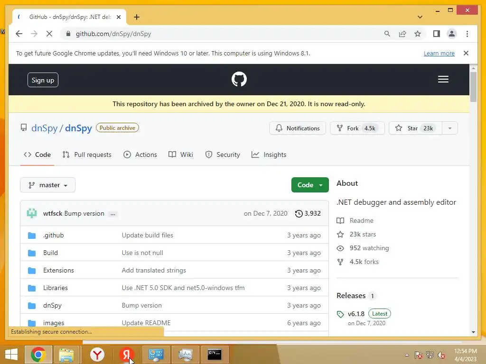
Task: Open the Actions tab
Action: (140, 155)
